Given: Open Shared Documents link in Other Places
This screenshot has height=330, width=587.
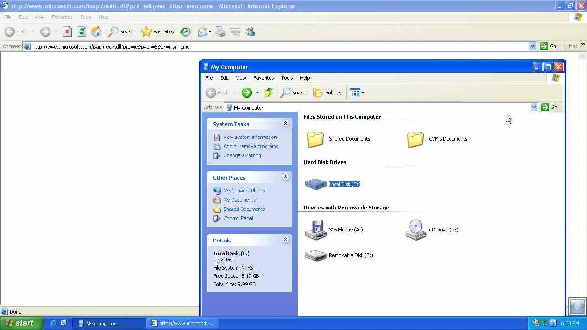Looking at the screenshot, I should pyautogui.click(x=244, y=209).
